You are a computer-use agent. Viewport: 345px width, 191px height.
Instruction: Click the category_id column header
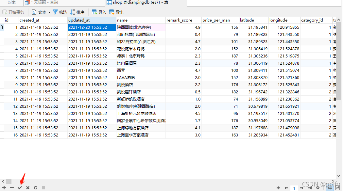pyautogui.click(x=316, y=20)
